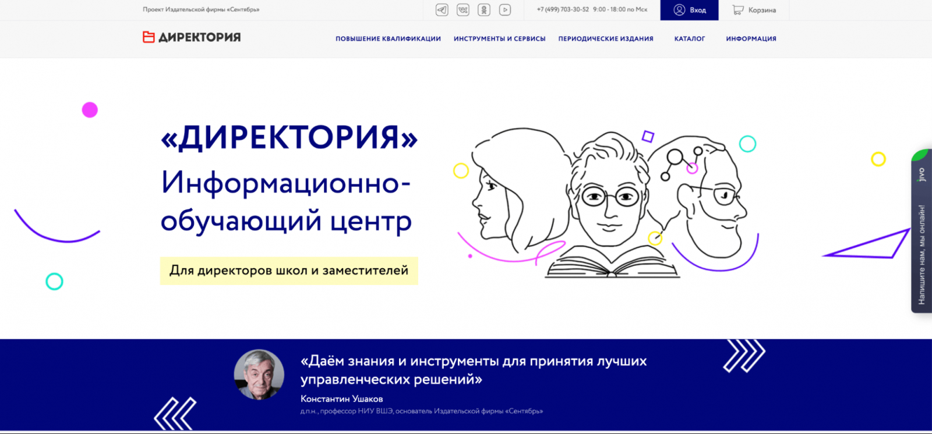932x434 pixels.
Task: Click the yellow 'Для директоров школ и заместителей' banner
Action: [289, 271]
